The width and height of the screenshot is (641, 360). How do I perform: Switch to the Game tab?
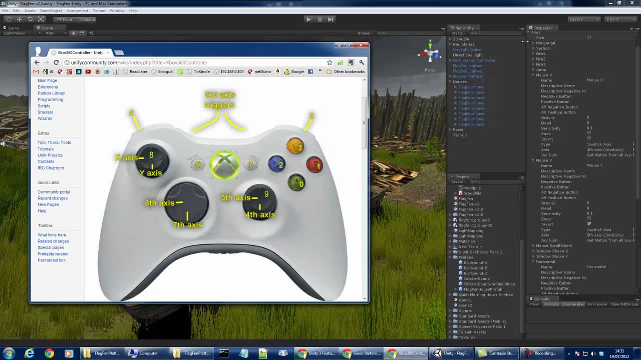pyautogui.click(x=13, y=28)
